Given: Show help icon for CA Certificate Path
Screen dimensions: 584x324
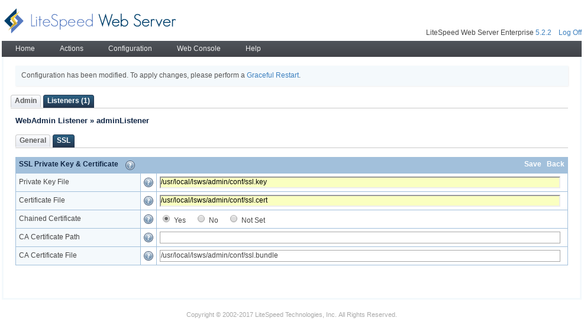Looking at the screenshot, I should (149, 237).
